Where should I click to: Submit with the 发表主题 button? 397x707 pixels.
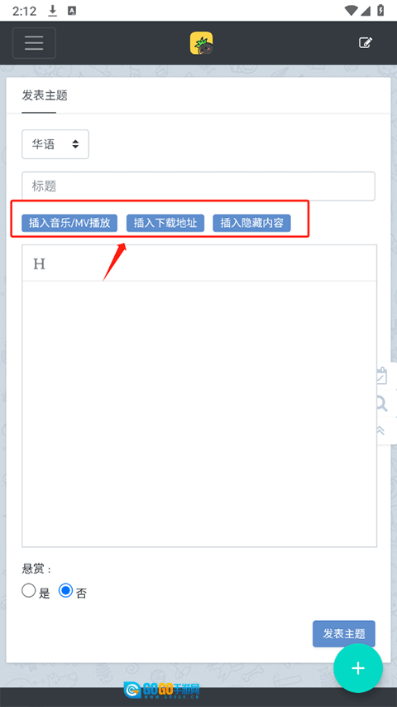(344, 633)
